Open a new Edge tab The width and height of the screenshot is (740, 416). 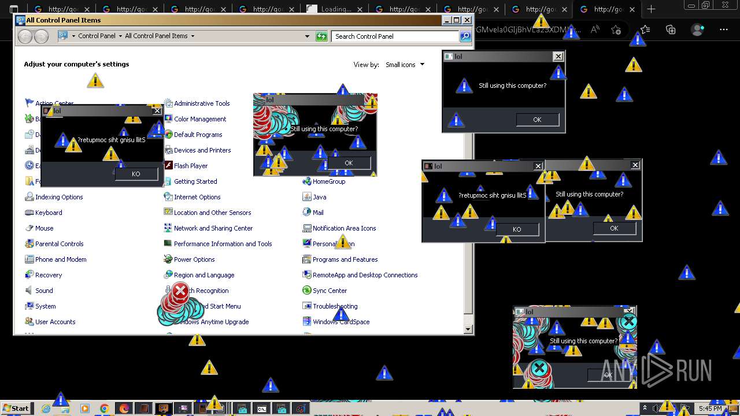651,9
